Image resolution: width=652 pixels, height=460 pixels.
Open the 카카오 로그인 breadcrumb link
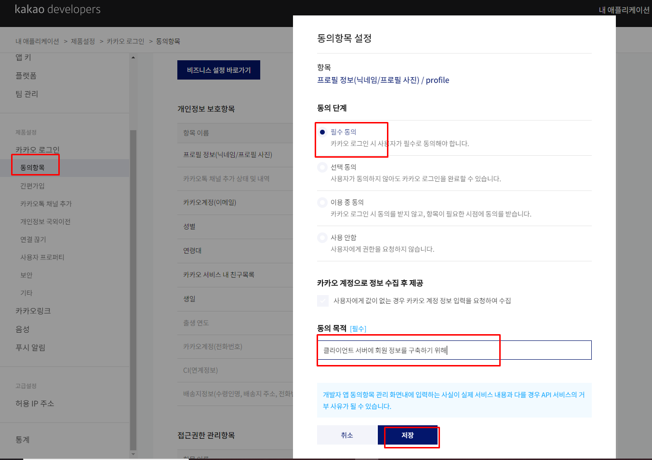[125, 41]
